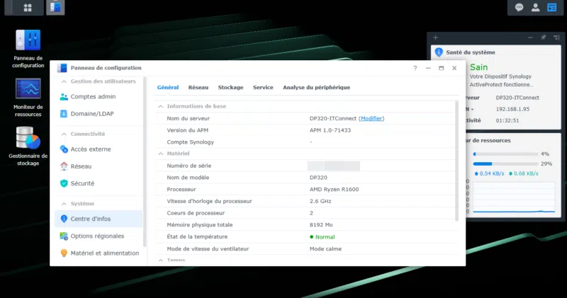567x298 pixels.
Task: Collapse the Temps section chevron
Action: (x=161, y=260)
